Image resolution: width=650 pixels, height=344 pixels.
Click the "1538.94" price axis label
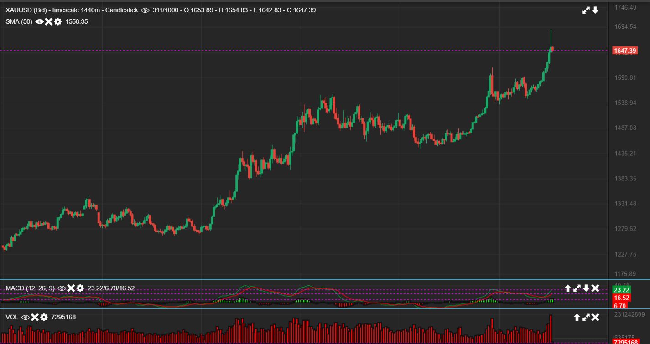tap(625, 103)
